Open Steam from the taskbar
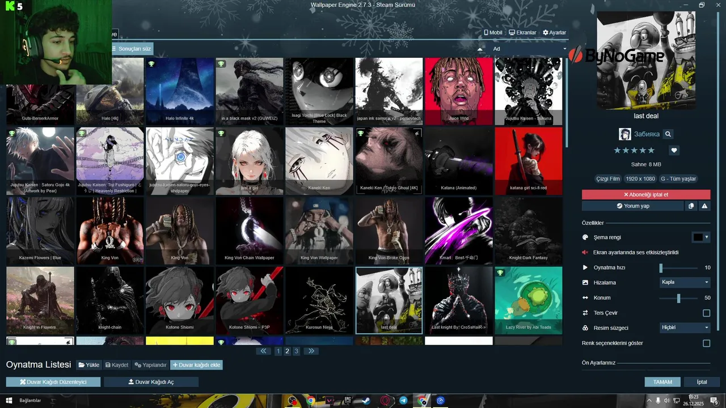Image resolution: width=726 pixels, height=408 pixels. point(366,401)
